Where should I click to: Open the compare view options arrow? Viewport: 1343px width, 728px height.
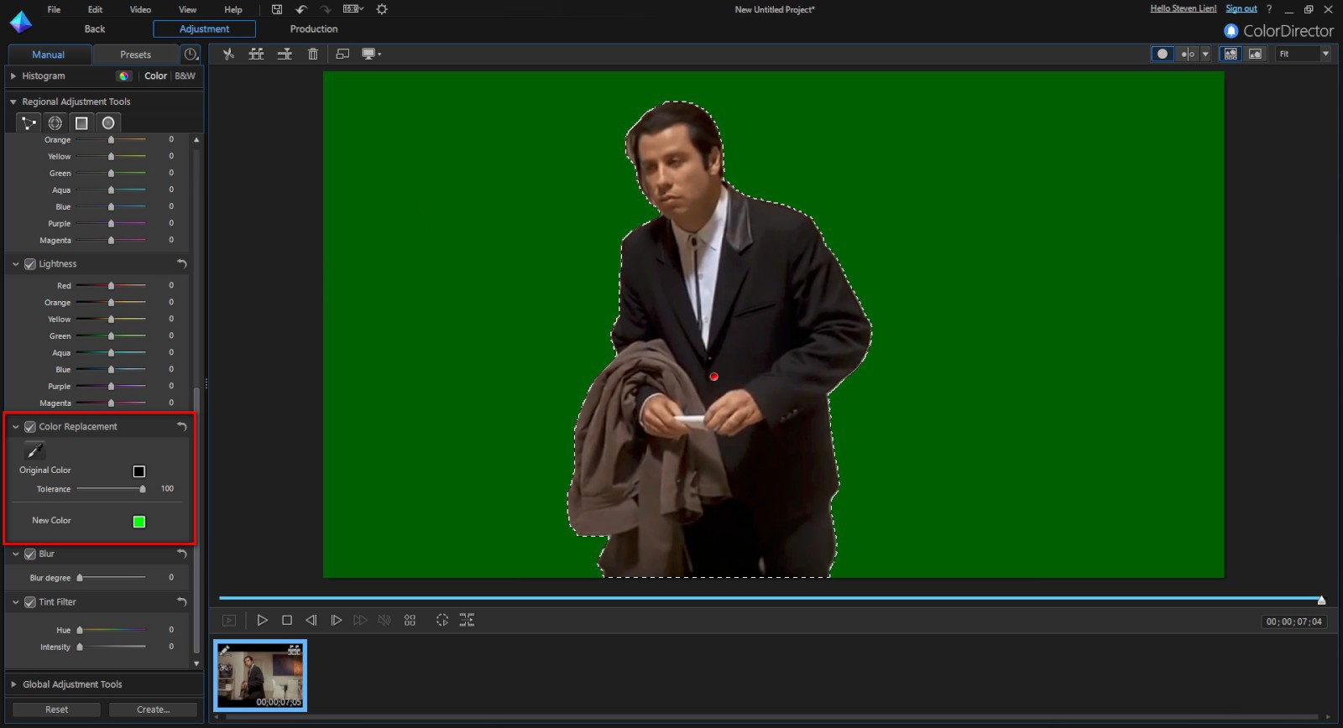pyautogui.click(x=1205, y=54)
